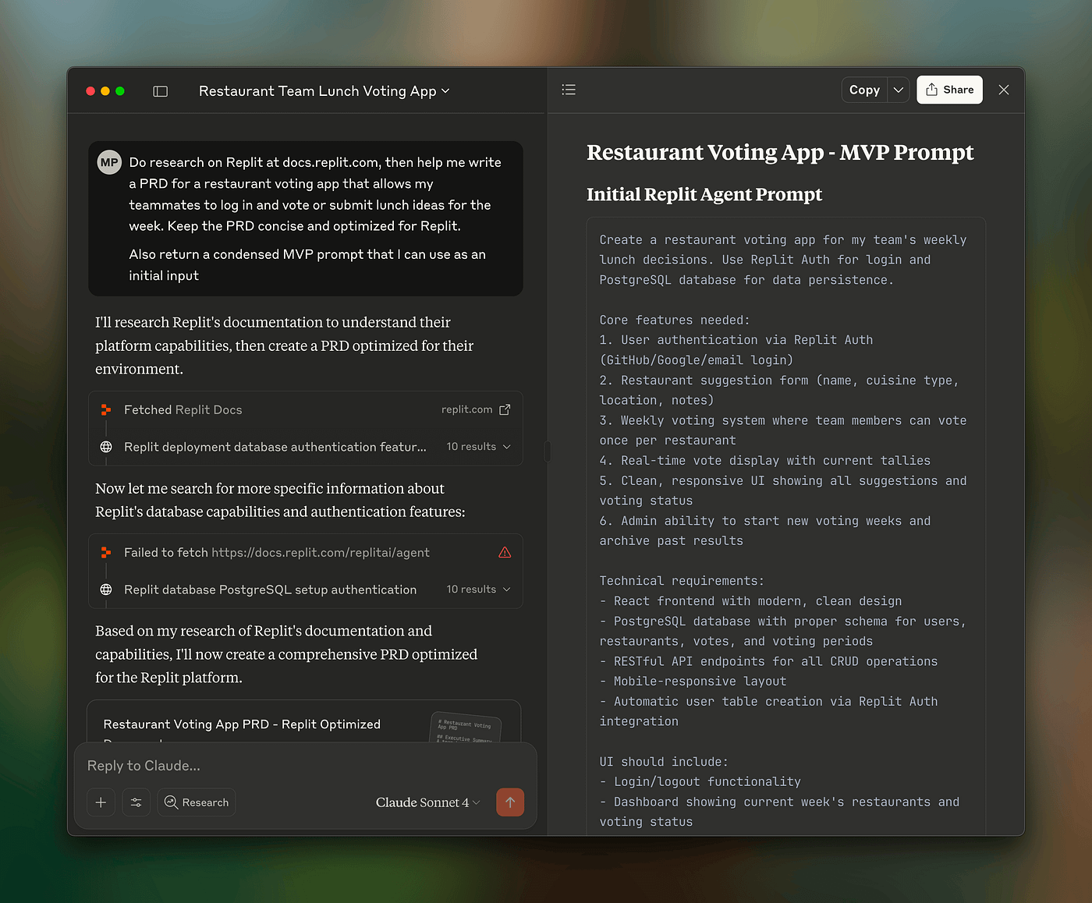Open the search and tools settings icon

point(136,802)
